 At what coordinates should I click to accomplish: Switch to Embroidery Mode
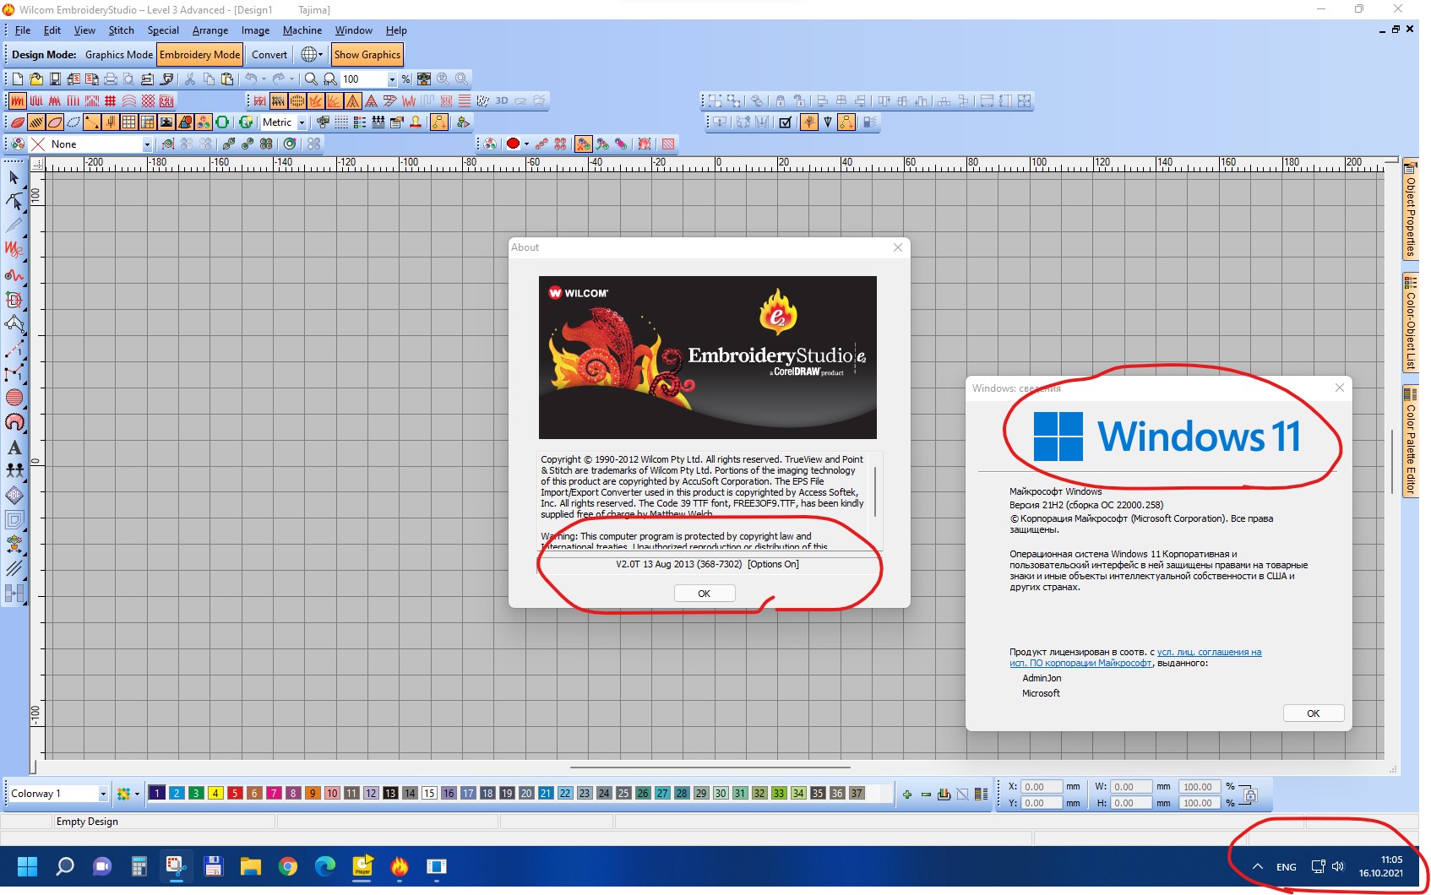point(200,55)
